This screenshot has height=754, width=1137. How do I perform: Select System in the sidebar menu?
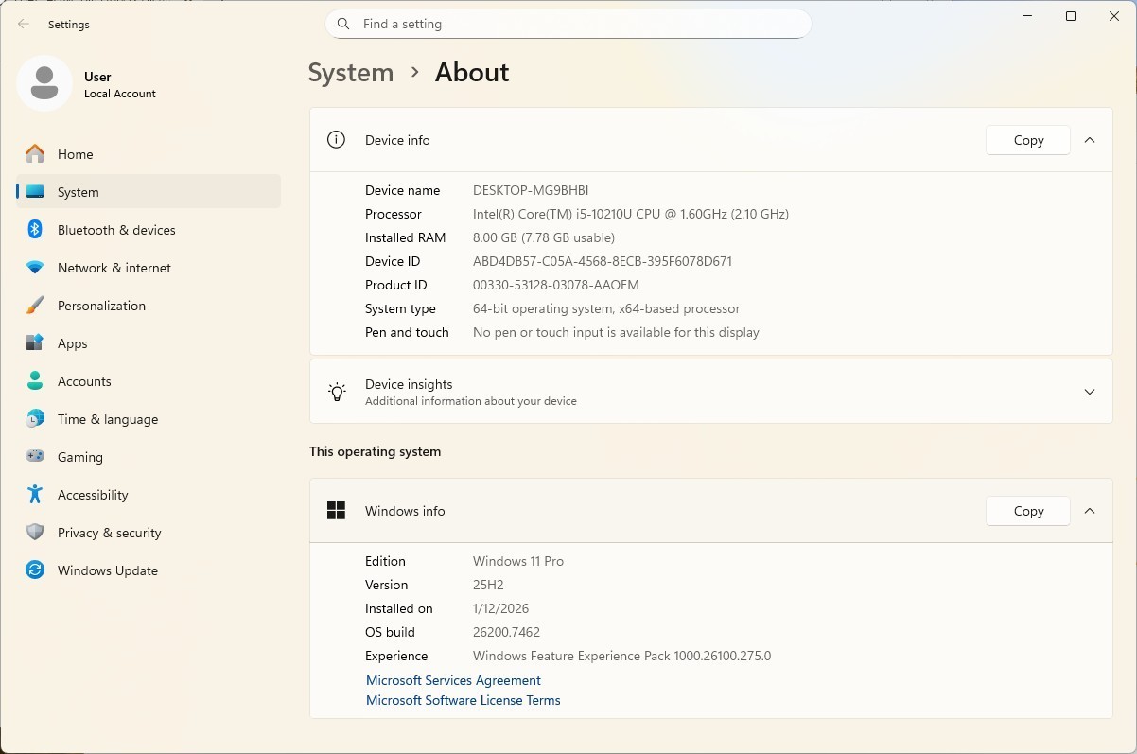pyautogui.click(x=149, y=192)
